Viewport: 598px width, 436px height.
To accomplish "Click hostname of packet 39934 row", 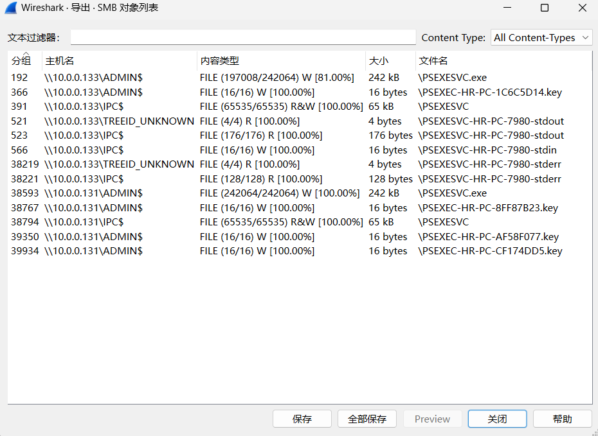I will [93, 251].
